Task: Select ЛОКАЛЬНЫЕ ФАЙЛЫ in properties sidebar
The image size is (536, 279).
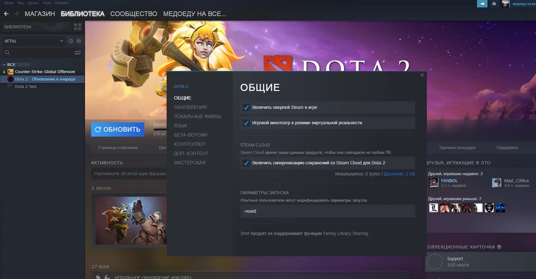Action: pyautogui.click(x=198, y=117)
